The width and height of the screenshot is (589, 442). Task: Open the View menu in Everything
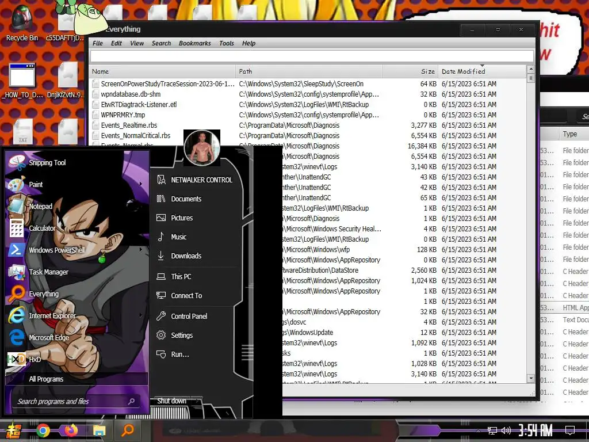[137, 43]
